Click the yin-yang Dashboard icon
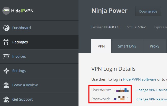 (6, 28)
